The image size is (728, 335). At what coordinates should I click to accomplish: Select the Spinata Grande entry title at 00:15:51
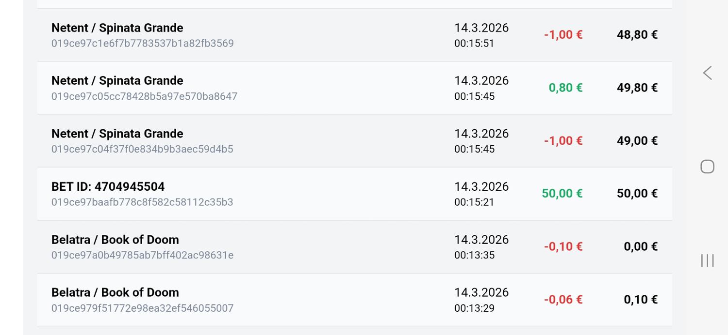pos(117,28)
